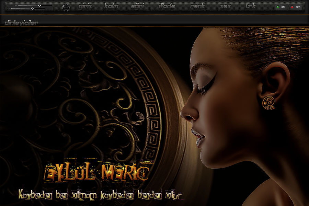Screen dimensions: 309x206
Task: Click the woman's closed eye
Action: coord(203,89)
